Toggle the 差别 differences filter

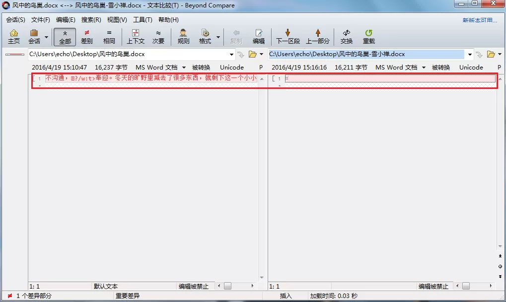tap(86, 36)
